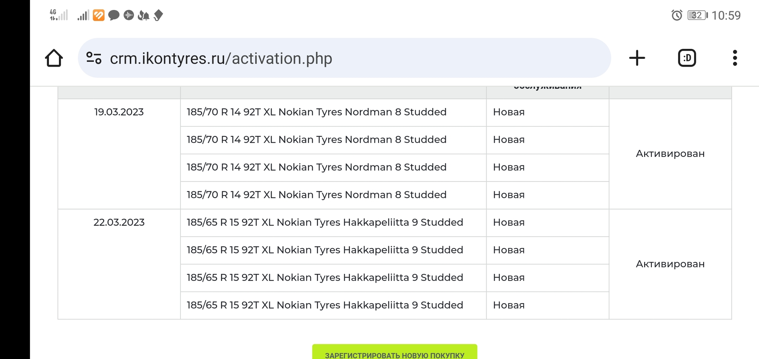Open the tab switcher icon
Viewport: 759px width, 359px height.
687,58
